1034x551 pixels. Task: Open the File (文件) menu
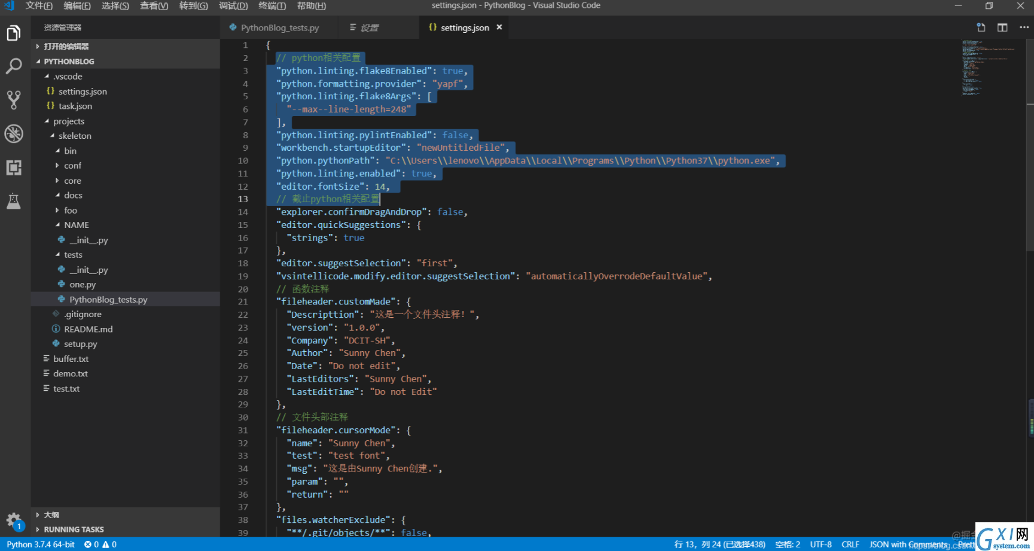pyautogui.click(x=39, y=6)
